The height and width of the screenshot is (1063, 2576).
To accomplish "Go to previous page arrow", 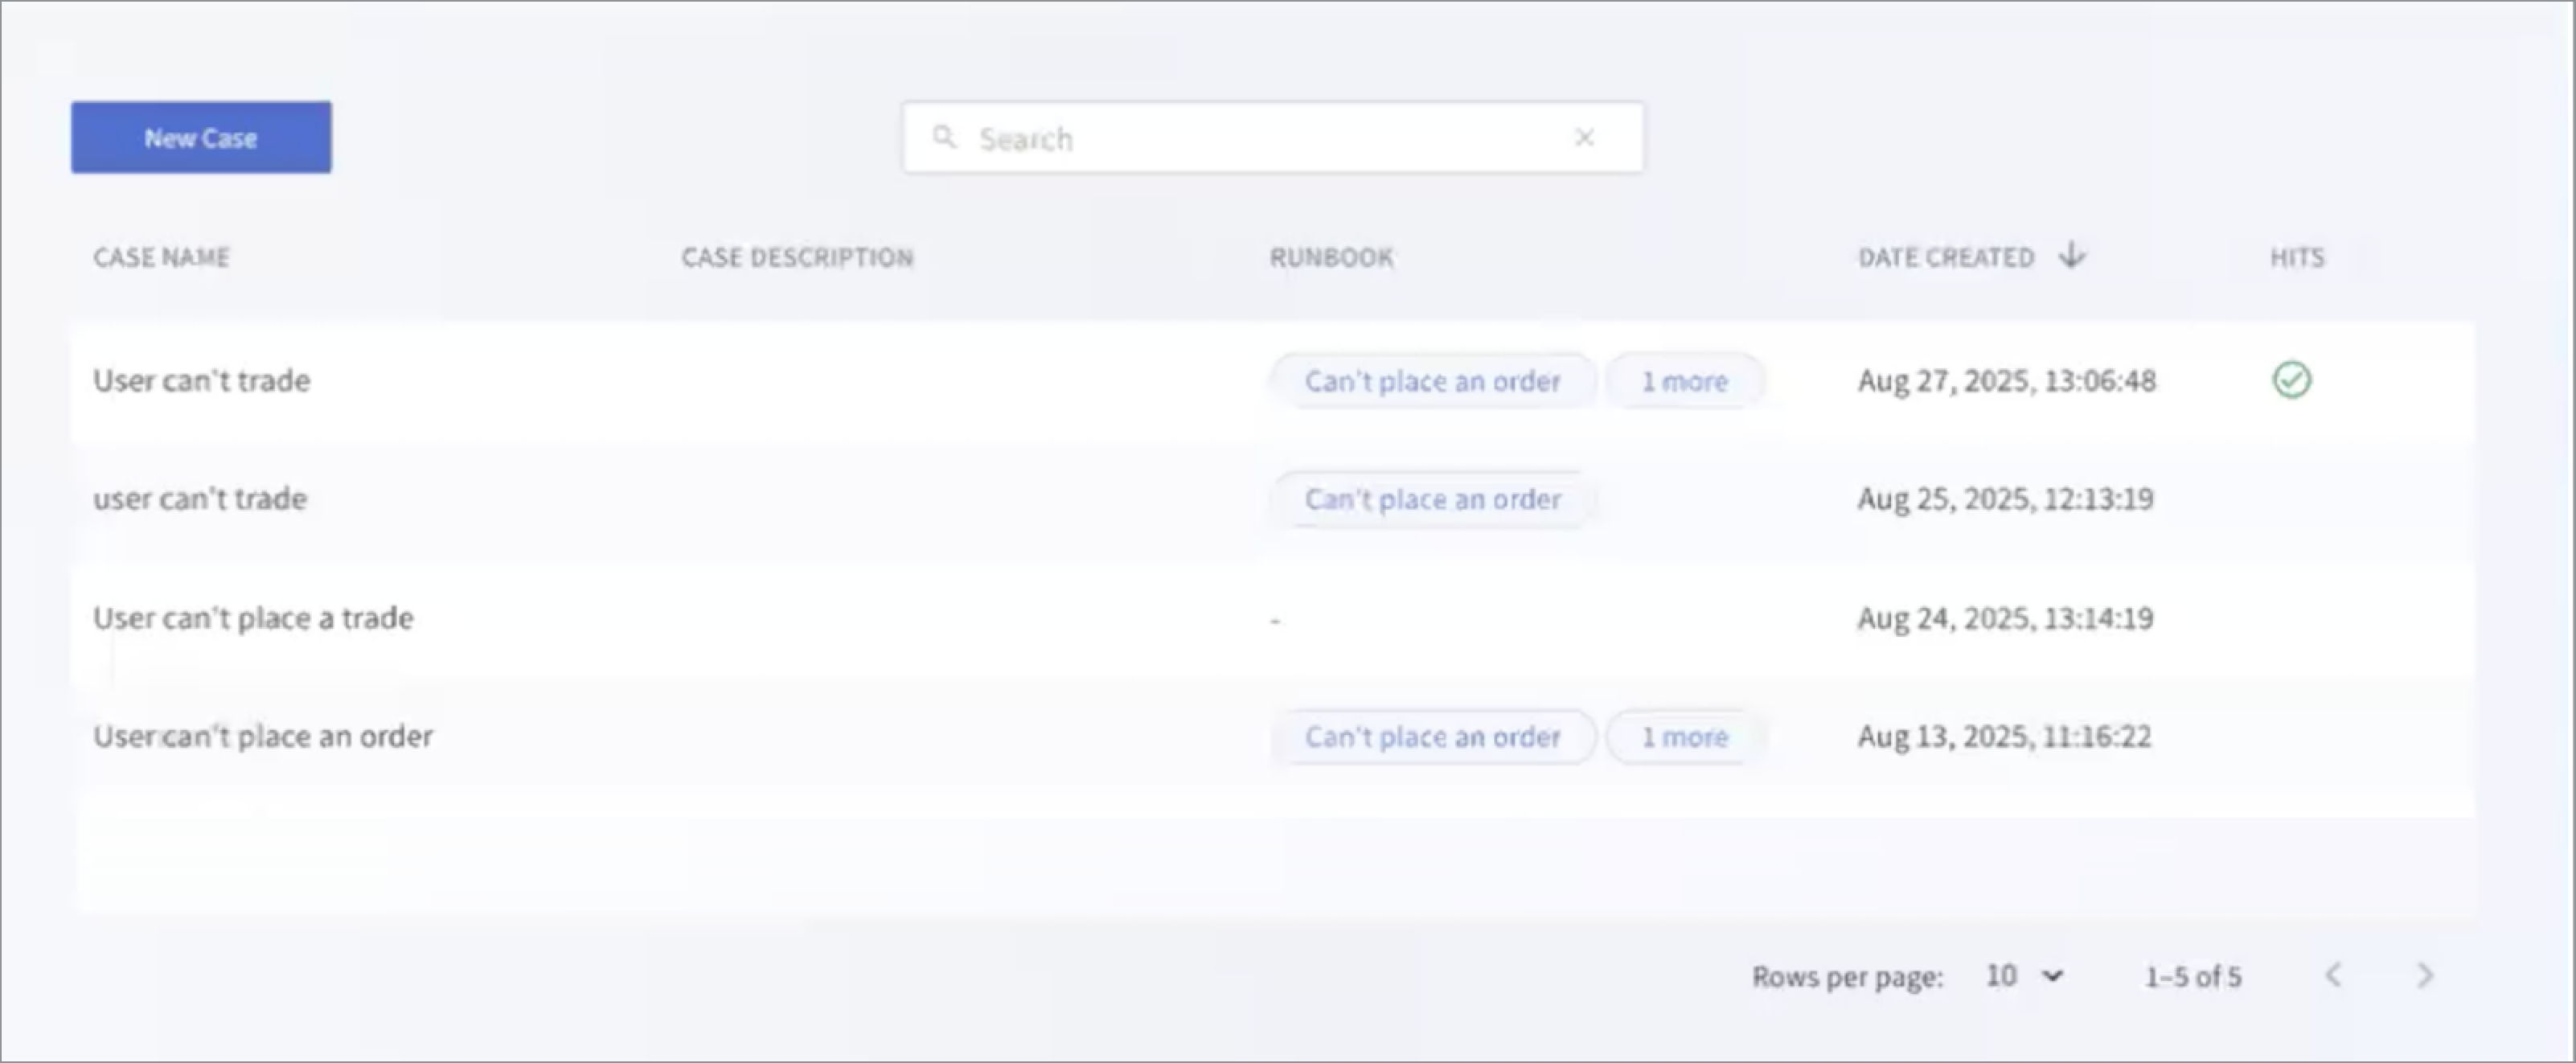I will click(x=2333, y=975).
